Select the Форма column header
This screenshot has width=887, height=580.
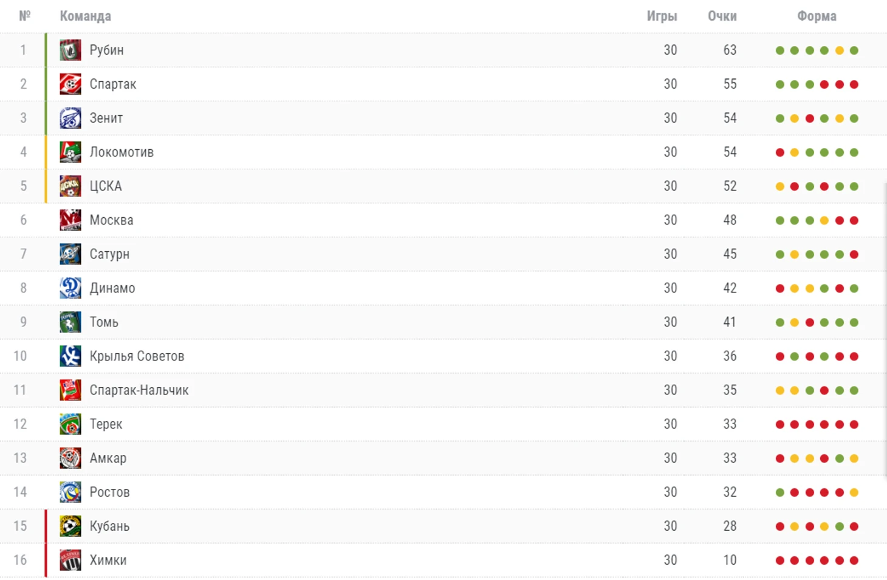817,16
